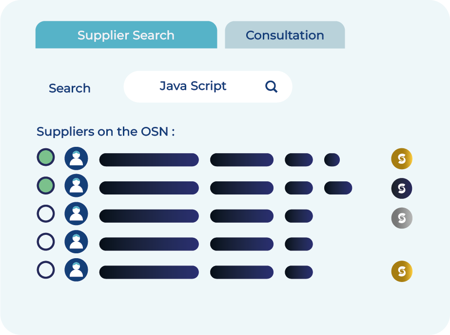
Task: Click the last tag pill on second row
Action: [x=338, y=188]
